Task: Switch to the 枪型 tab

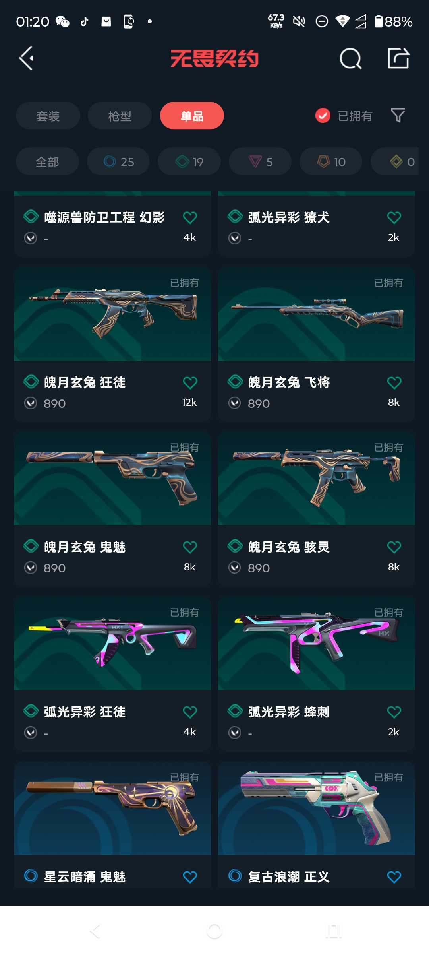Action: click(120, 116)
